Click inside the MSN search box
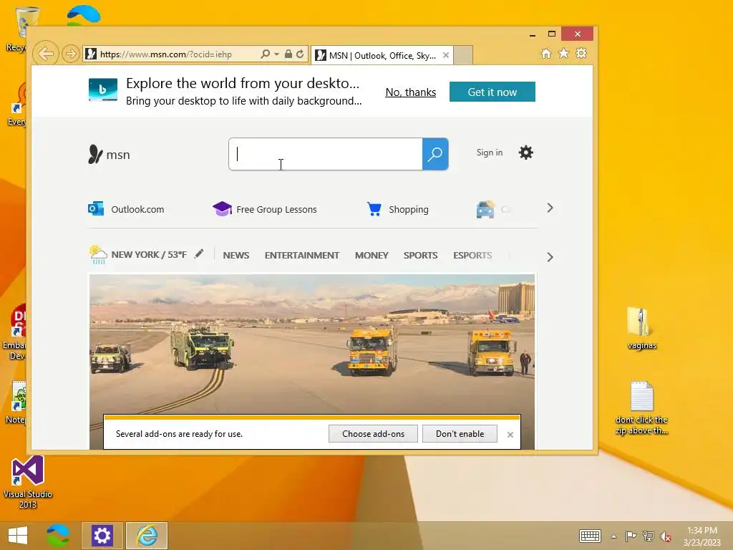This screenshot has width=733, height=550. point(326,154)
